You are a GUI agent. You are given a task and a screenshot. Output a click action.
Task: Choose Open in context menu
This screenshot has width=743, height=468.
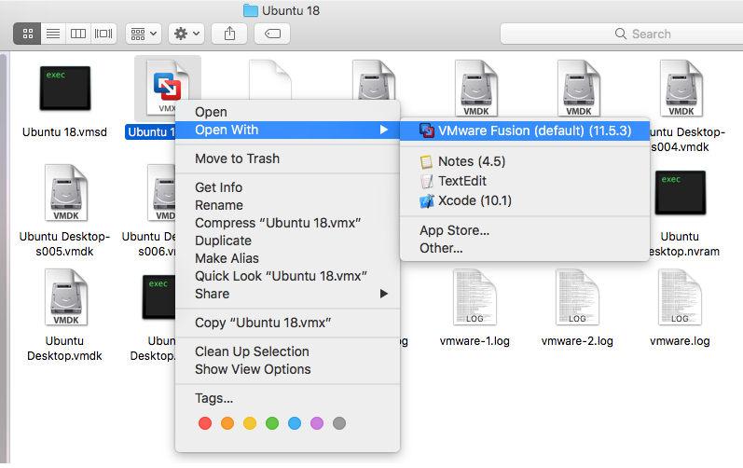pyautogui.click(x=287, y=112)
